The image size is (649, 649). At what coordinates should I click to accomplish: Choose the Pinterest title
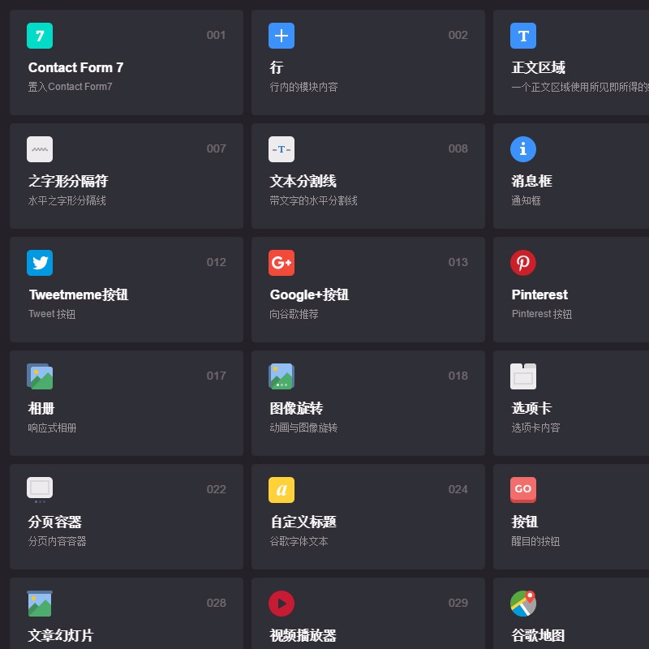pos(539,294)
